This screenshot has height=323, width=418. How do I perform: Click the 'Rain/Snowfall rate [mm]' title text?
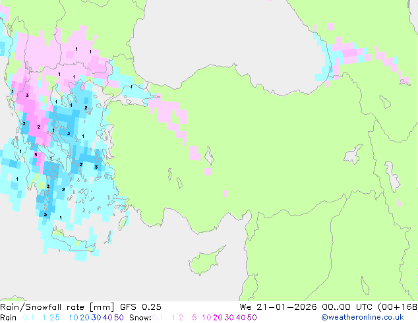tap(57, 307)
